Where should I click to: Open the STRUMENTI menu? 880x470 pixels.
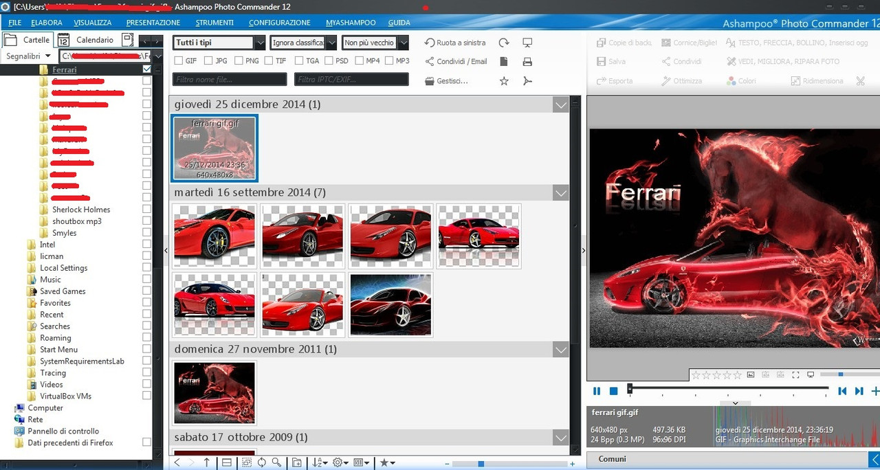214,23
